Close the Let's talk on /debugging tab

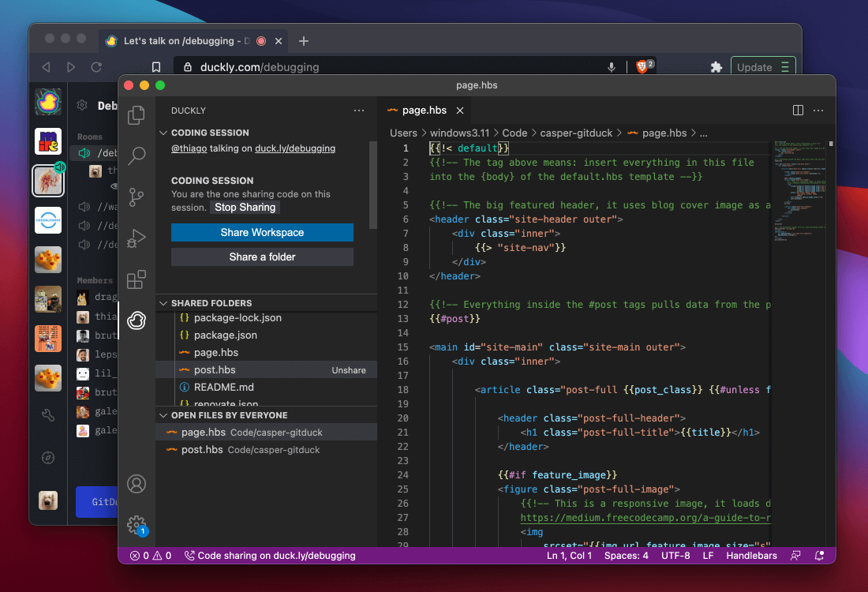tap(279, 41)
